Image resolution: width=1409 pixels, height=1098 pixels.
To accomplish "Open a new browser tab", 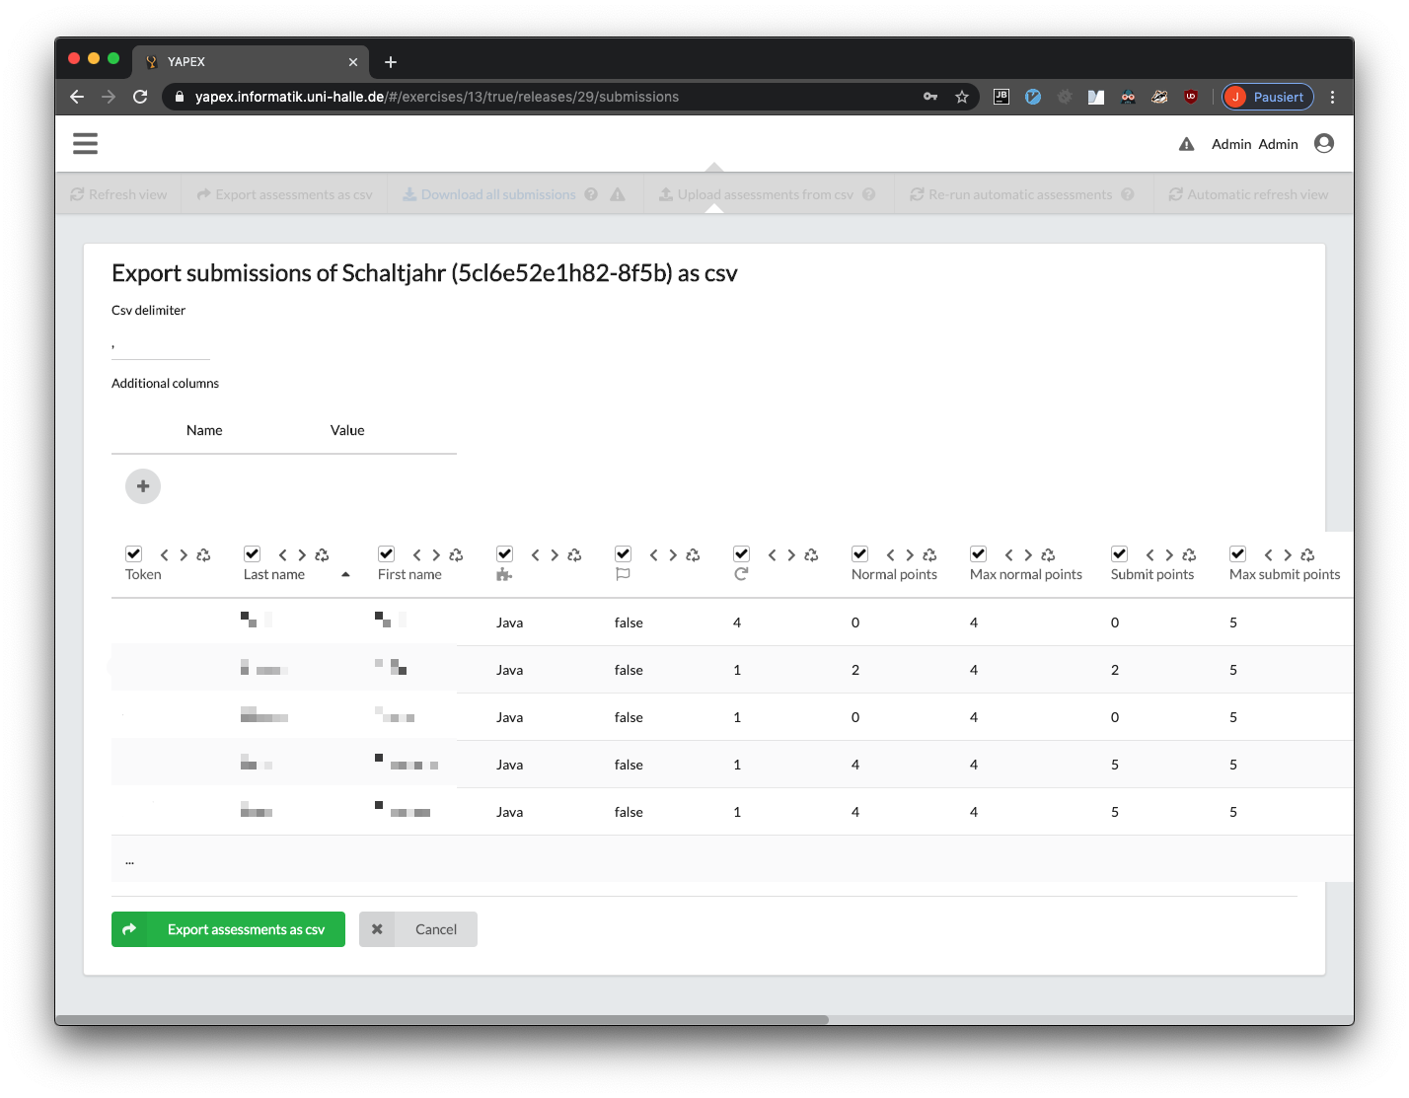I will (391, 62).
